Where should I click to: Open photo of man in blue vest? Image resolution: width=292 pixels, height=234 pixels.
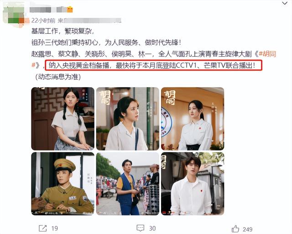pos(128,183)
